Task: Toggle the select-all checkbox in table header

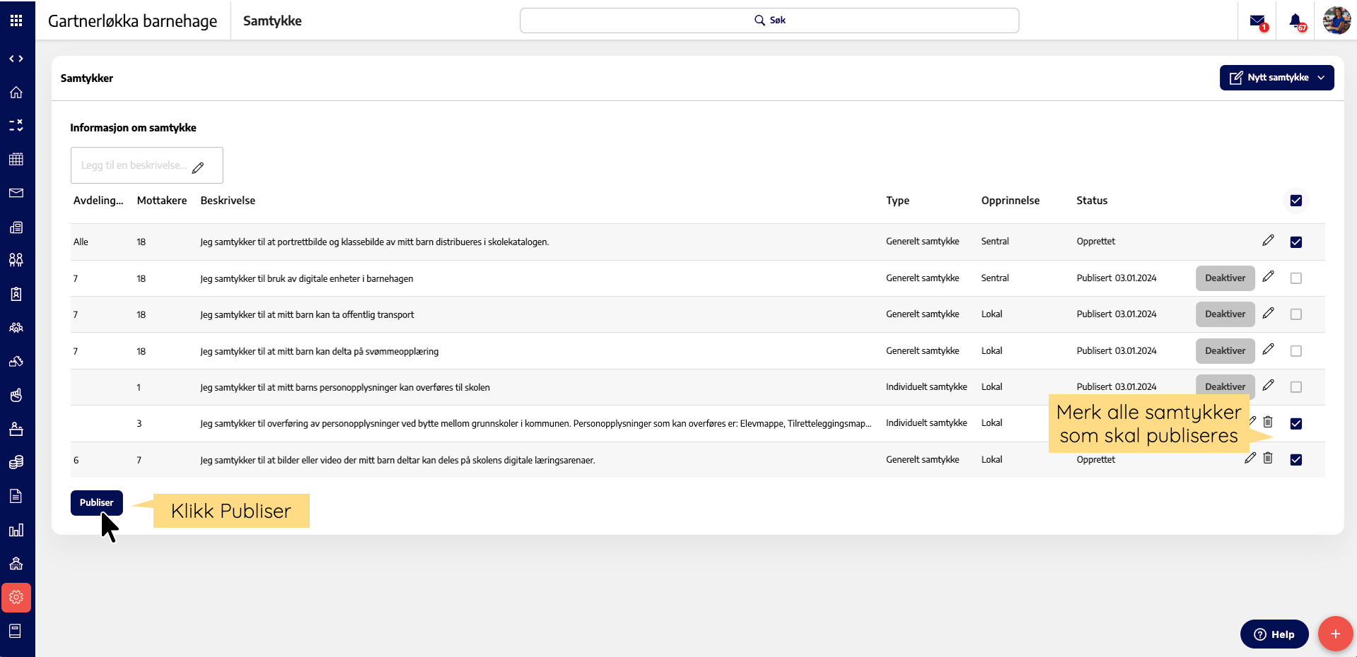Action: coord(1295,201)
